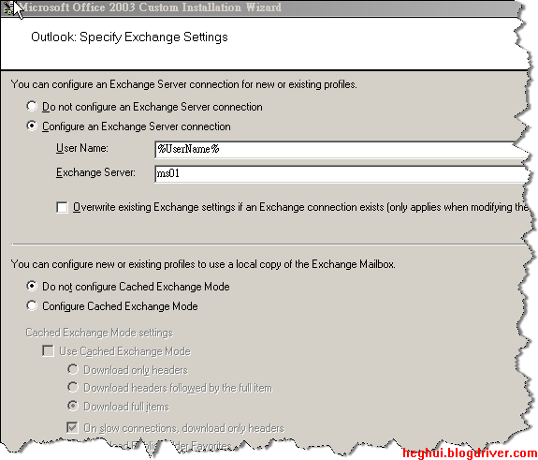The width and height of the screenshot is (538, 460).
Task: Select 'Do not configure an Exchange Server connection'
Action: 32,106
